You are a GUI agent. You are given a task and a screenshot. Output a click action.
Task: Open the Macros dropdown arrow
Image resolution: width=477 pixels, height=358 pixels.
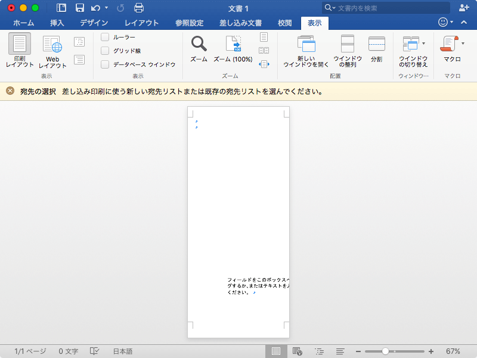click(463, 44)
